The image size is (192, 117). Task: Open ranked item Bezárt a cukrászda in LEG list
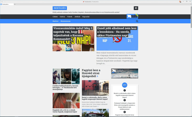(x=124, y=95)
